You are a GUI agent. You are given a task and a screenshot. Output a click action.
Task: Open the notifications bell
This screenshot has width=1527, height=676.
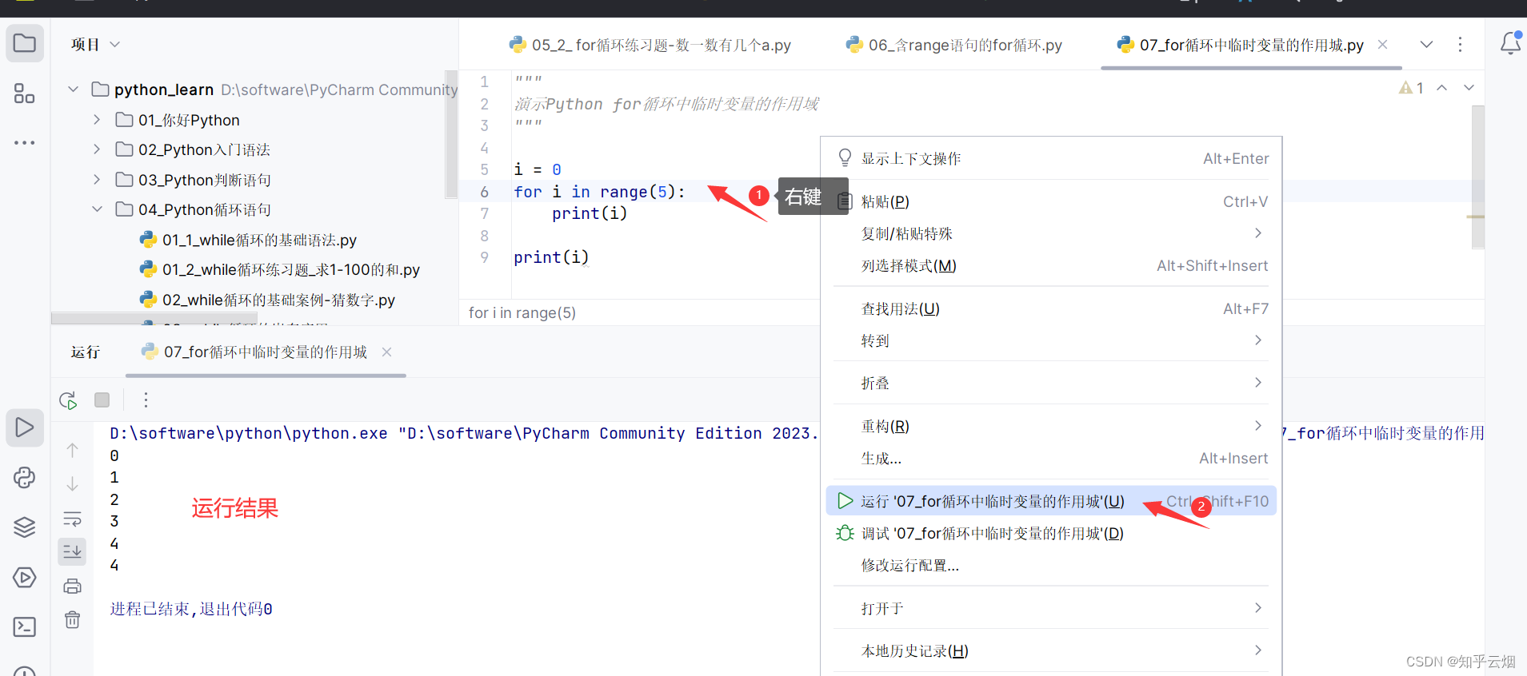pos(1510,43)
